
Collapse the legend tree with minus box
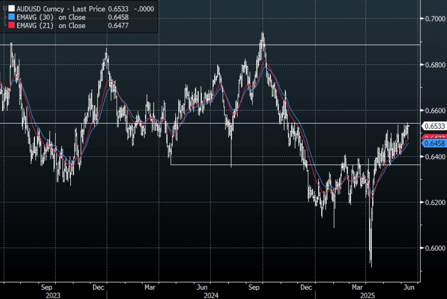5,8
